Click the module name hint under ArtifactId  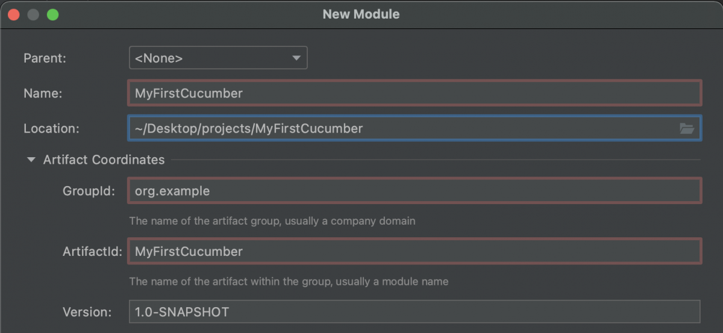289,281
